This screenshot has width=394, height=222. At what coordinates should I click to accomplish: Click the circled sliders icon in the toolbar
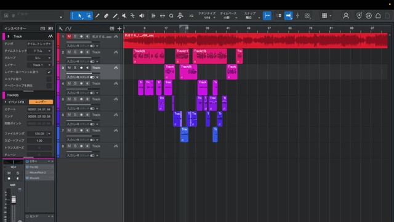pyautogui.click(x=369, y=15)
